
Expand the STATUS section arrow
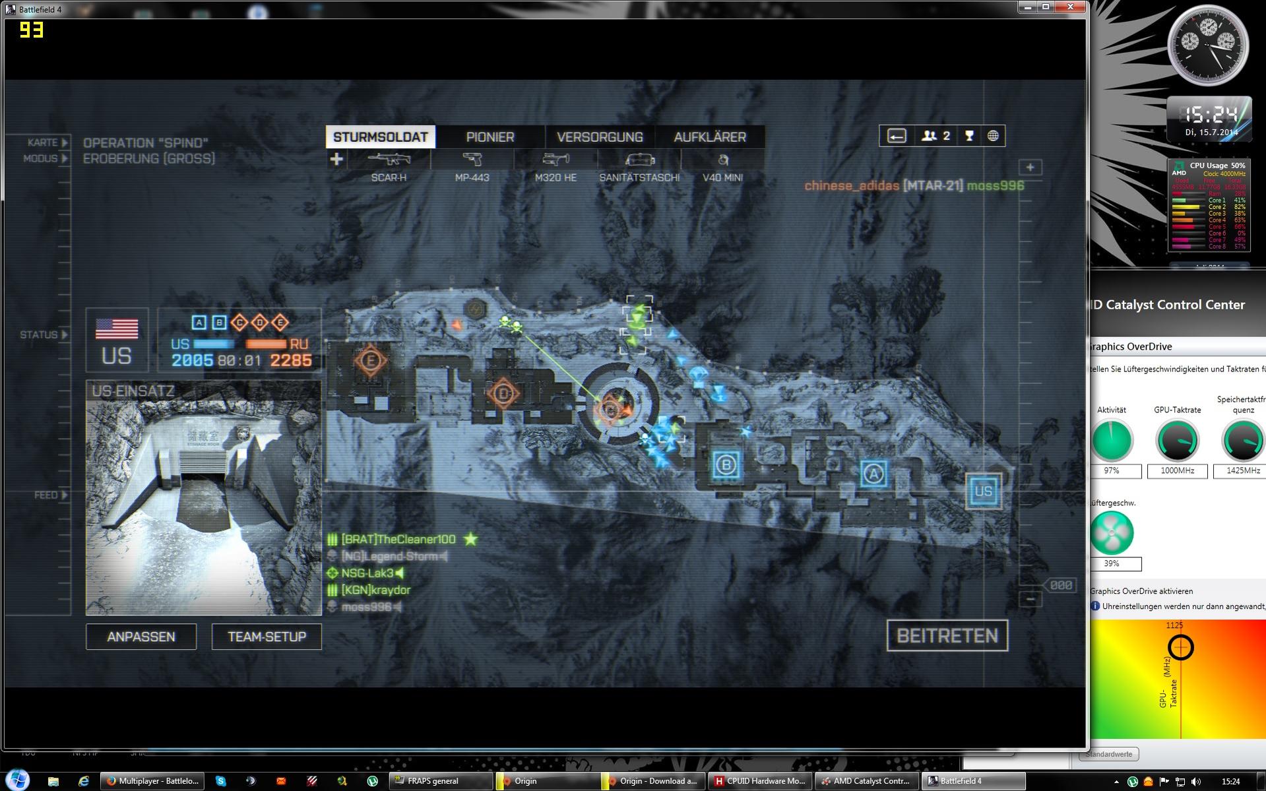point(65,334)
